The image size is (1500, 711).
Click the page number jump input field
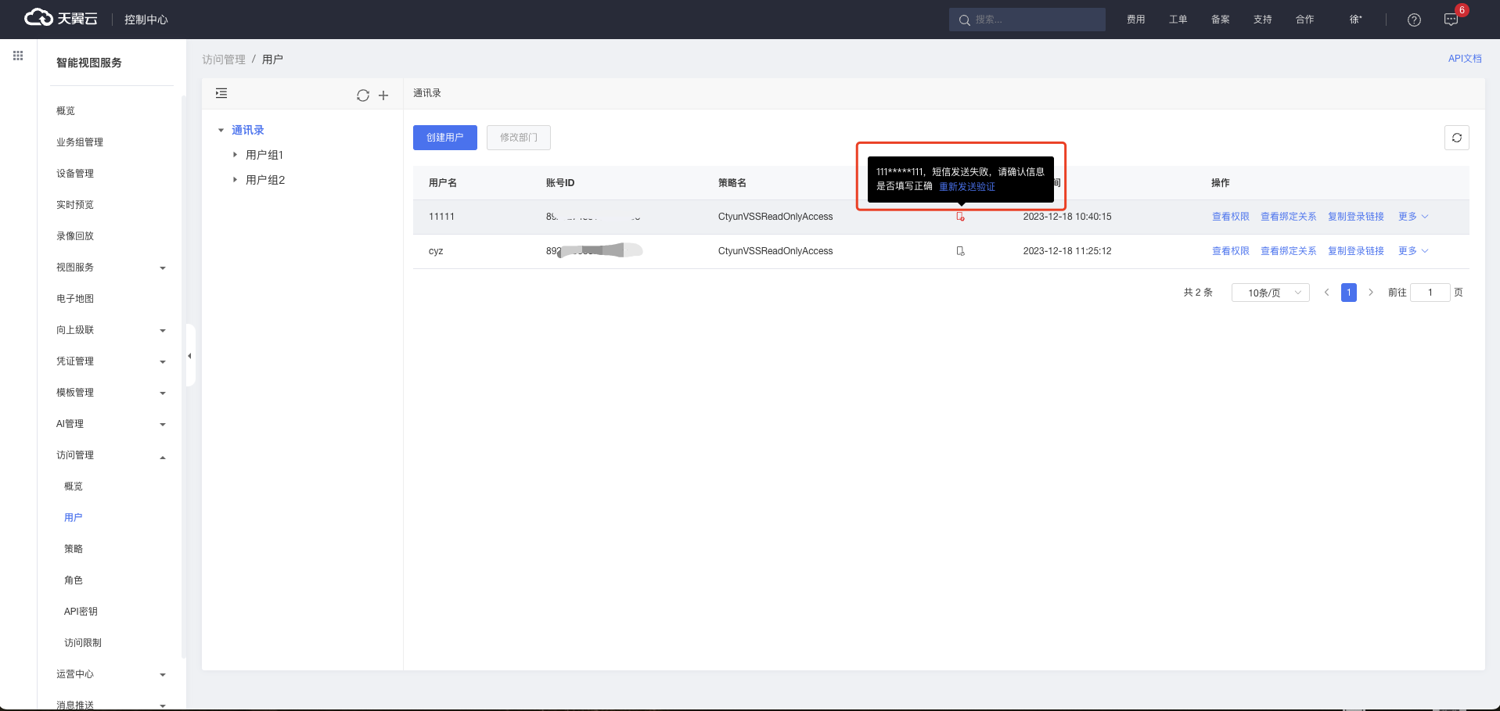[1430, 293]
